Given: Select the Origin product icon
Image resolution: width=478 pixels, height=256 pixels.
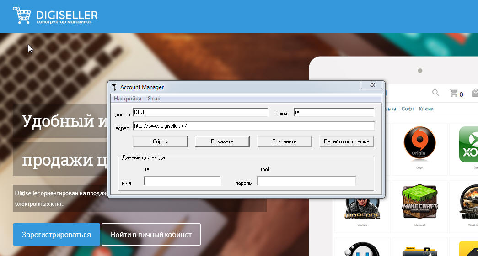Looking at the screenshot, I should [419, 144].
